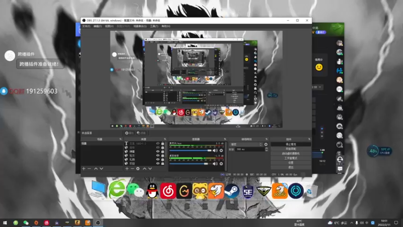
Task: Open the 工具(T) menu in OBS
Action: tap(154, 26)
